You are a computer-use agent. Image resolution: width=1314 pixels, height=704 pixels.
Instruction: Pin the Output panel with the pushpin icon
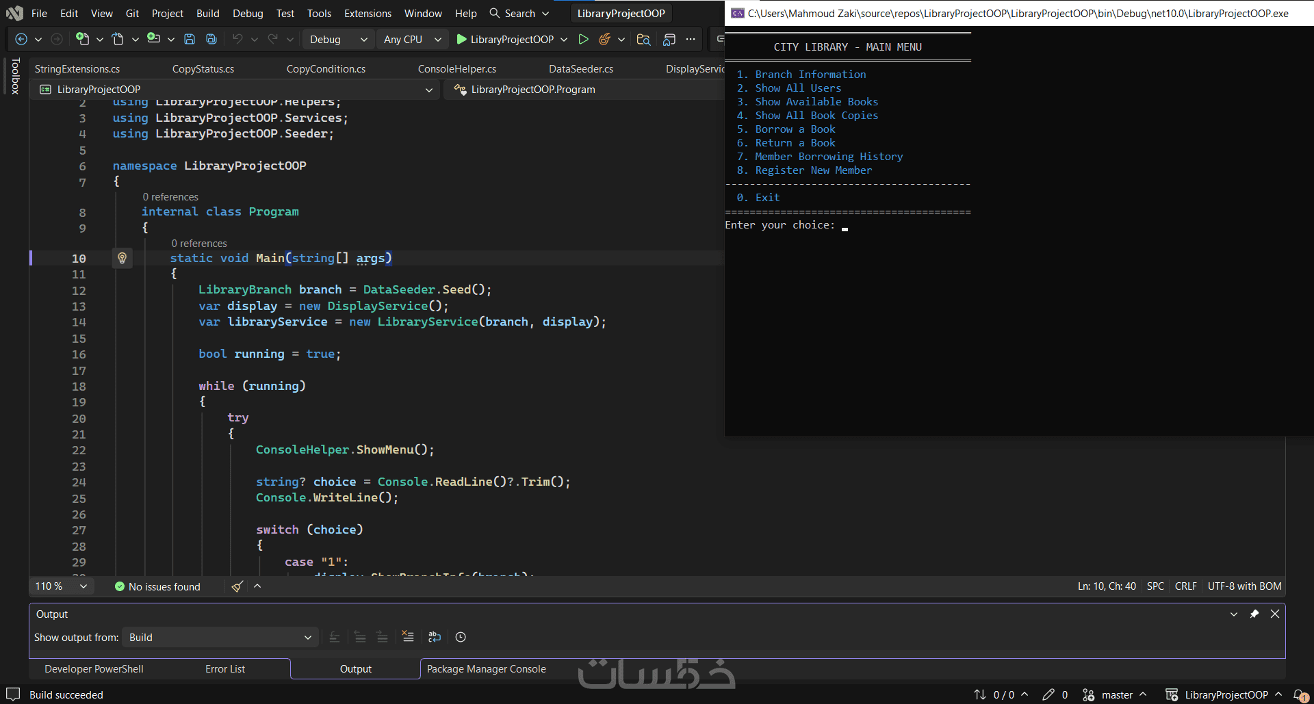click(1254, 614)
